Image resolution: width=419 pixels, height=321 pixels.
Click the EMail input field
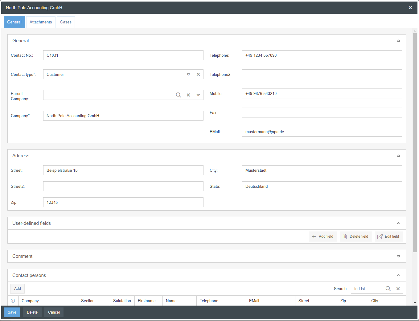pyautogui.click(x=322, y=132)
